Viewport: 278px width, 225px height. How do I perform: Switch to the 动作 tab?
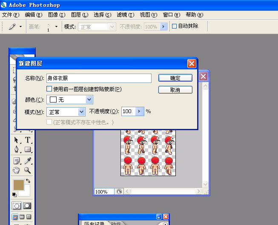(116, 223)
